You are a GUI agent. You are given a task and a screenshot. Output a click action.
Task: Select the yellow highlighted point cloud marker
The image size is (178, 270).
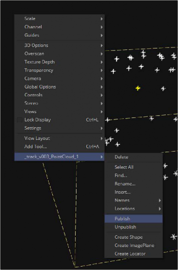[x=138, y=88]
